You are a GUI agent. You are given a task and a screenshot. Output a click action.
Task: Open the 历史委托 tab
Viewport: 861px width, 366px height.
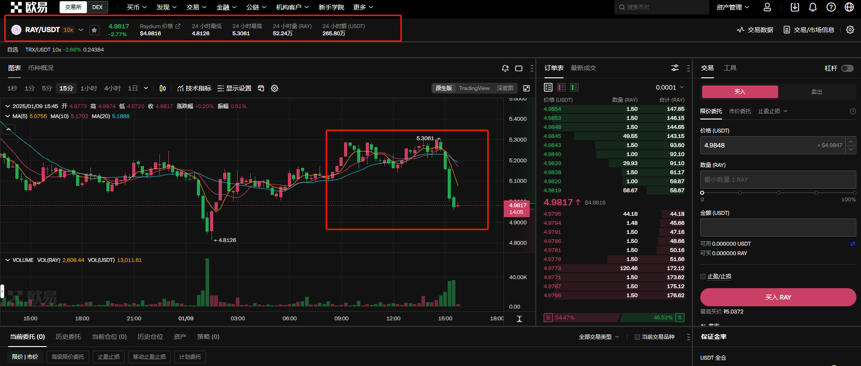(68, 337)
